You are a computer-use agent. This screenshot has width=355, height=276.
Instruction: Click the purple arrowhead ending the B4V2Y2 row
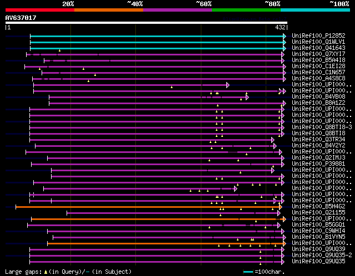click(x=275, y=146)
